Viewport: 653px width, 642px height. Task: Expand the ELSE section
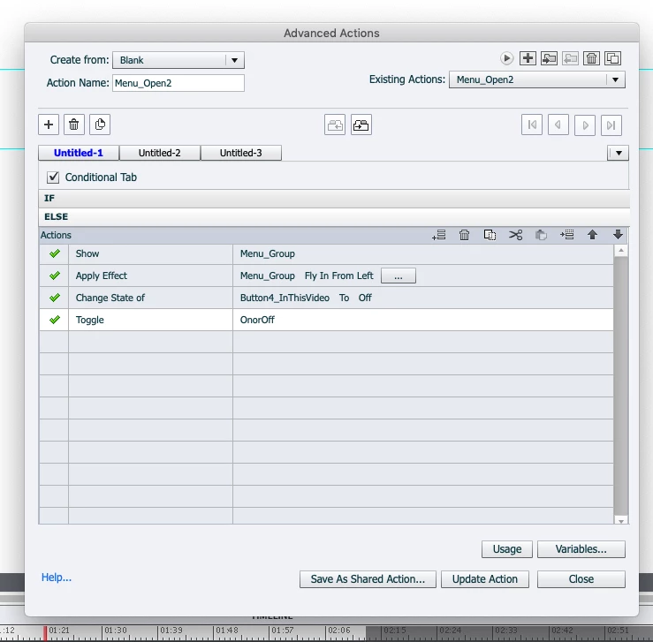(x=334, y=216)
